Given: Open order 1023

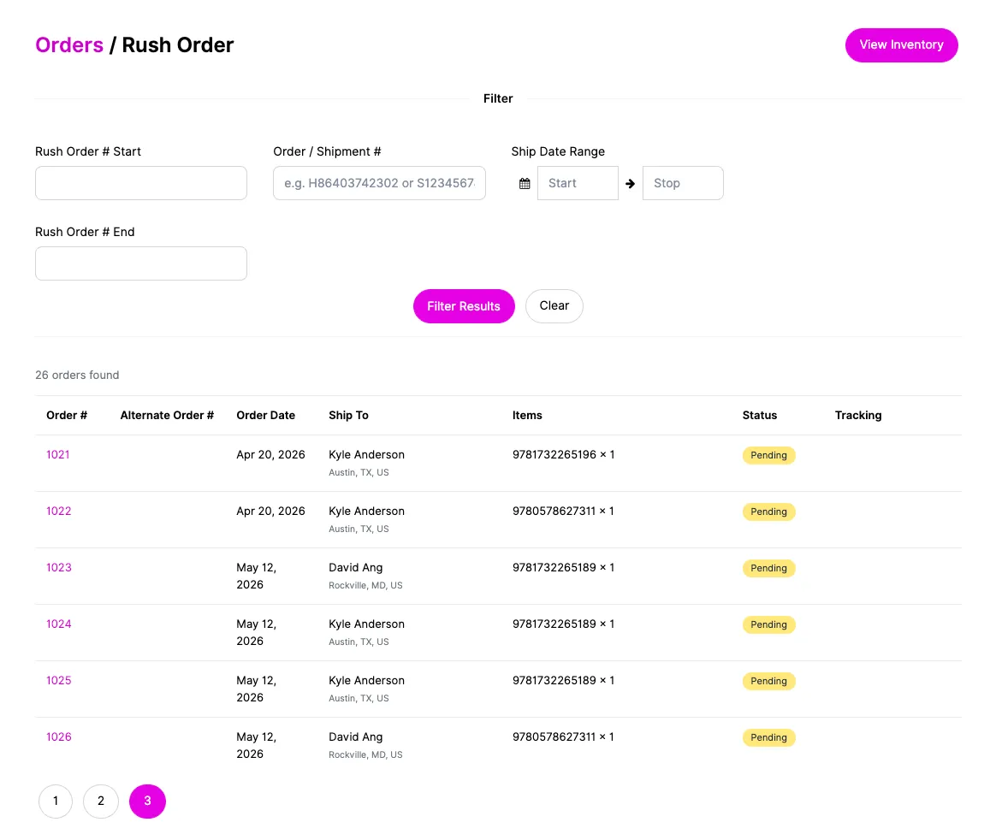Looking at the screenshot, I should click(59, 568).
